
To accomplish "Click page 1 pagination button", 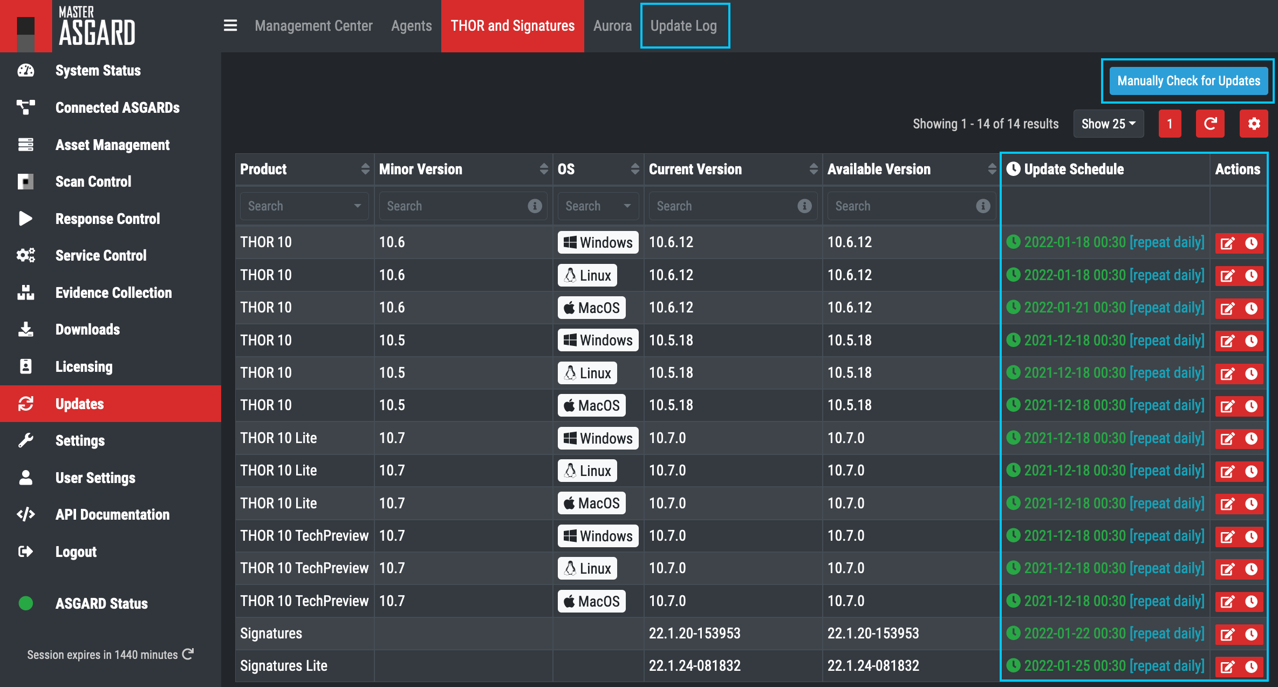I will 1170,124.
